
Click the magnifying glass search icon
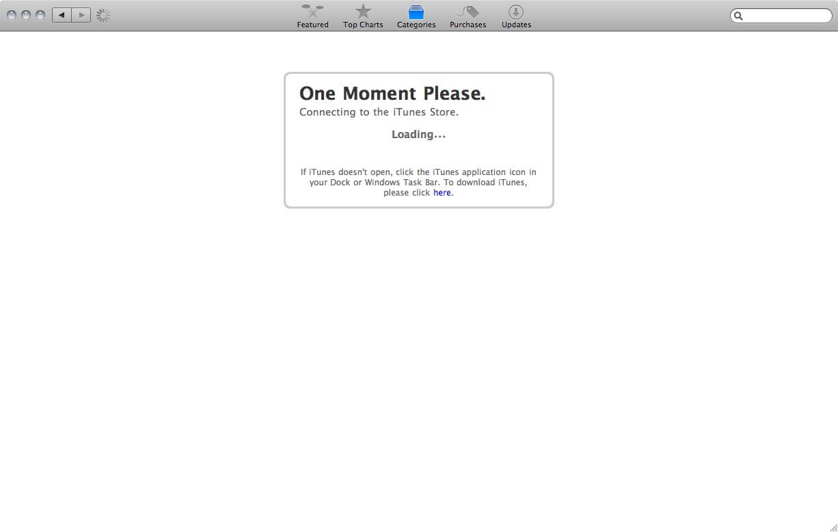[x=738, y=16]
